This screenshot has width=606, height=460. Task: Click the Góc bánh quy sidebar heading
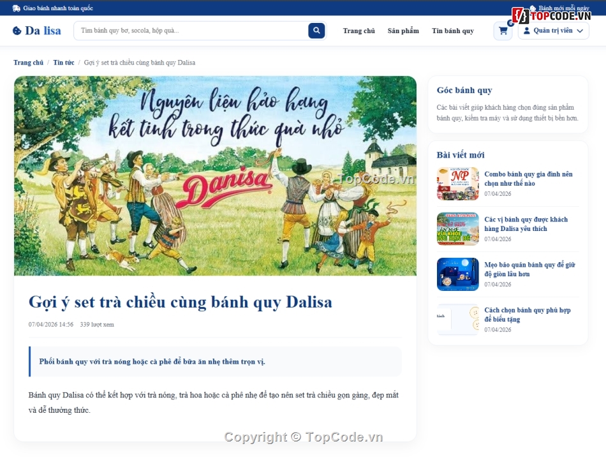coord(464,90)
